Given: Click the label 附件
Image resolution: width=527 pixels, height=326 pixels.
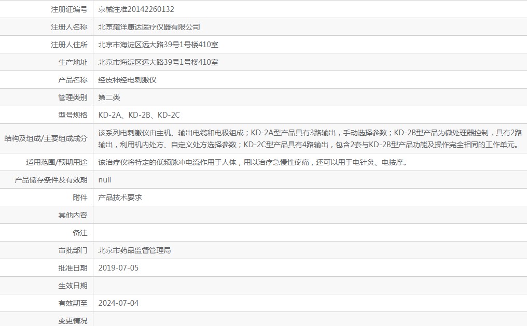Looking at the screenshot, I should point(80,198).
